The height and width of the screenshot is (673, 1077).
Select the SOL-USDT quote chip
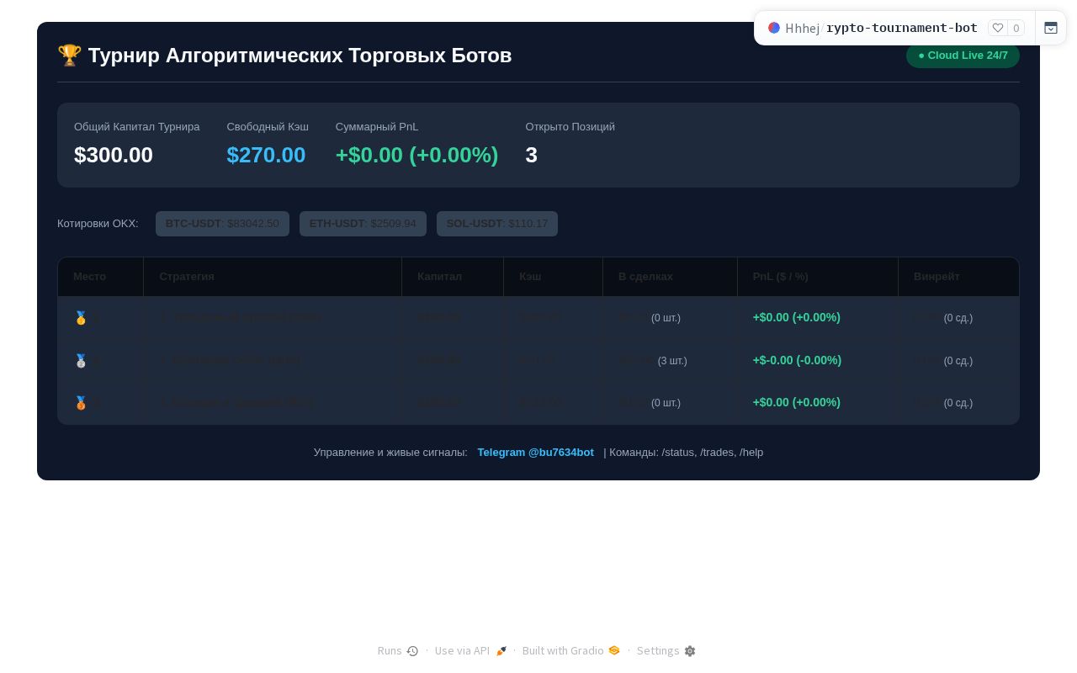tap(497, 224)
